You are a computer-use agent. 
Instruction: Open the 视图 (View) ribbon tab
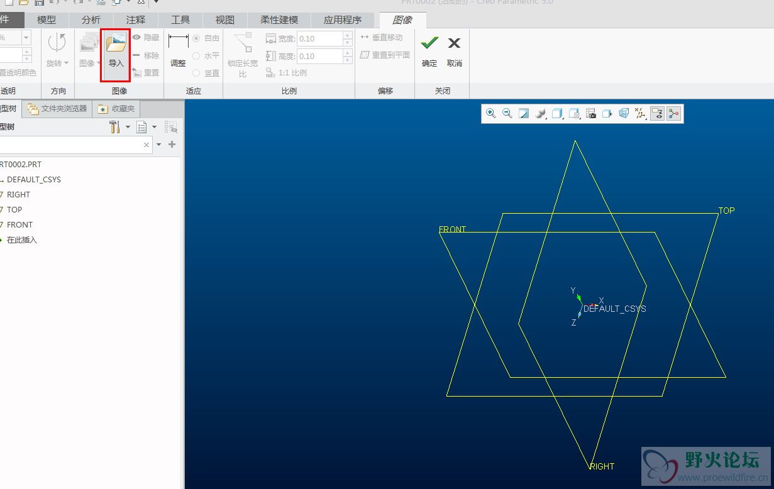[x=225, y=20]
